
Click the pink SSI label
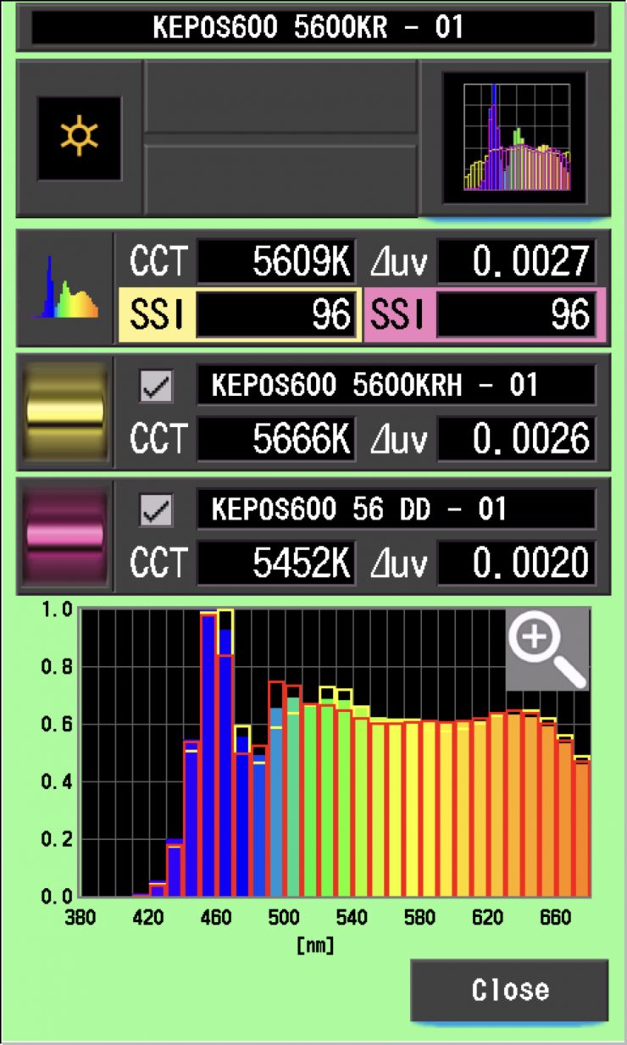click(398, 314)
